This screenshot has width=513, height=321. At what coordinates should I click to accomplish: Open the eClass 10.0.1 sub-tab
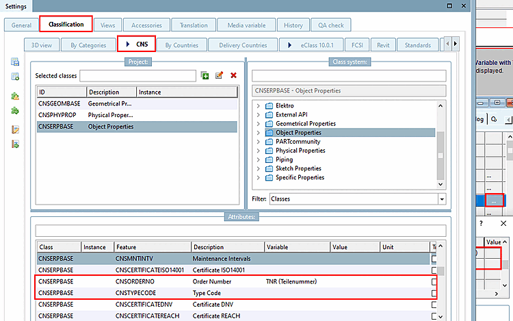click(x=311, y=45)
